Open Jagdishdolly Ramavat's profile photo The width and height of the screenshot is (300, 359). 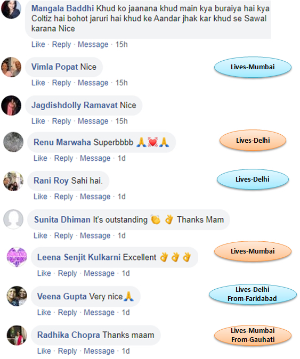pyautogui.click(x=11, y=105)
